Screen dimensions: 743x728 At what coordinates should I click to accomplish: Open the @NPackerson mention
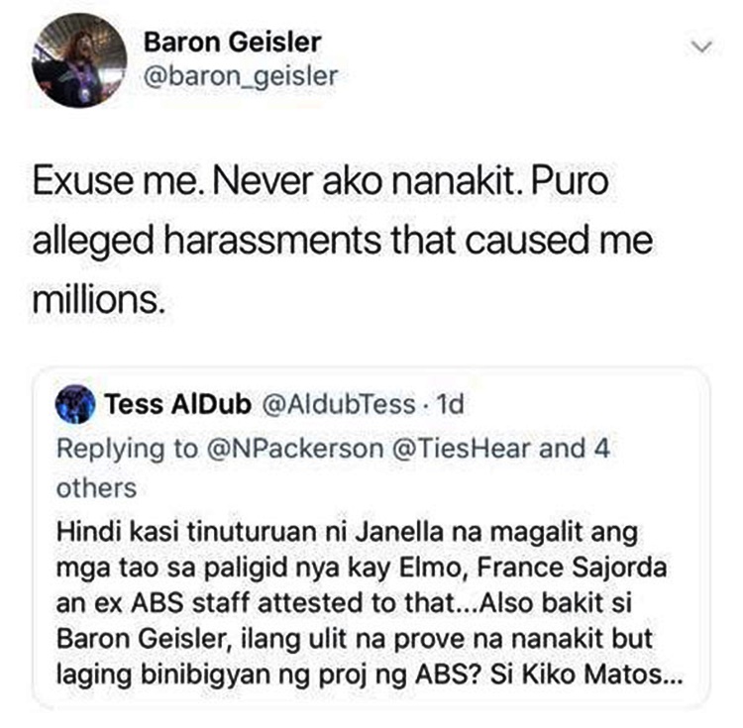295,448
